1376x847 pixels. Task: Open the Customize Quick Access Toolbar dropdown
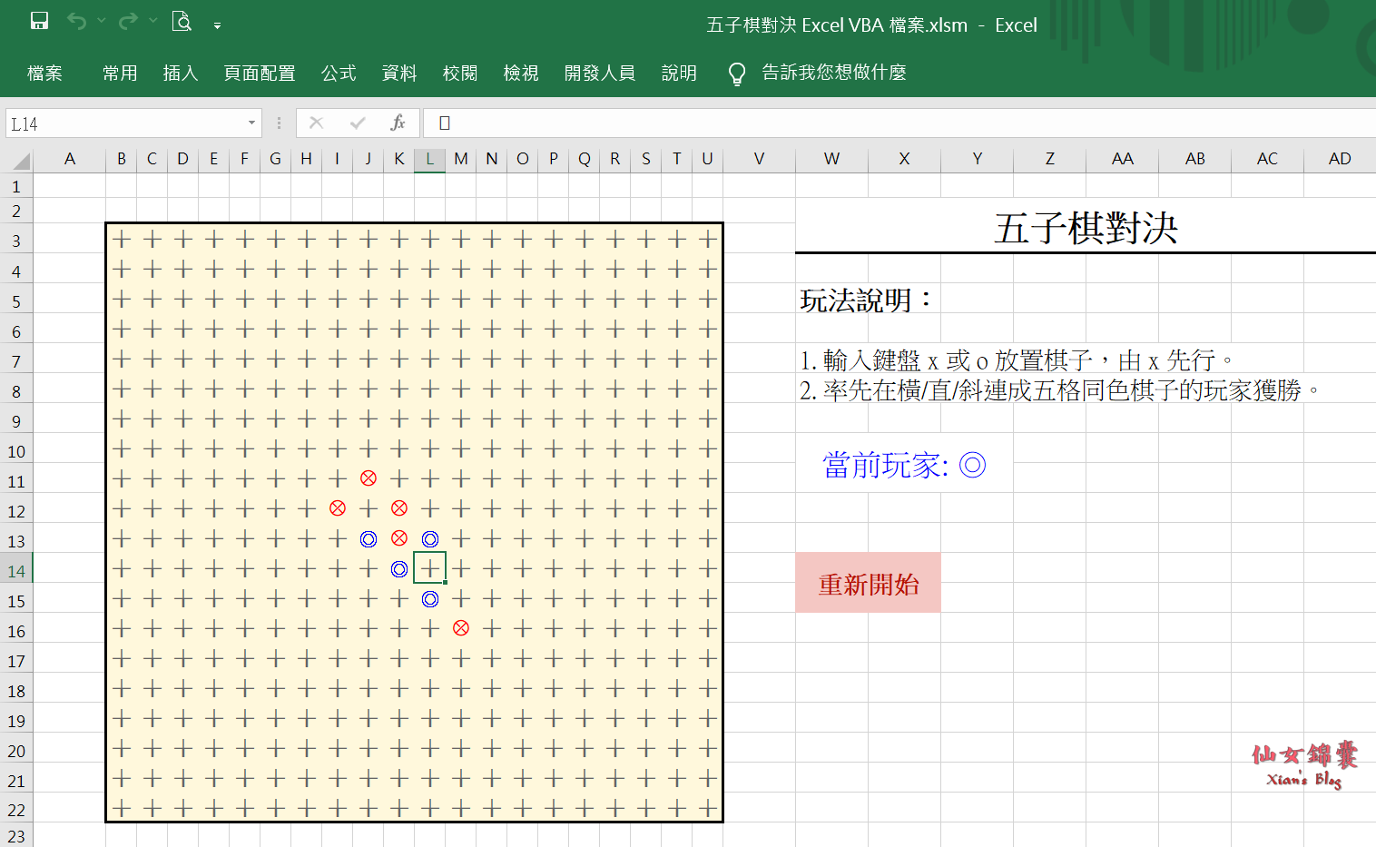[218, 25]
